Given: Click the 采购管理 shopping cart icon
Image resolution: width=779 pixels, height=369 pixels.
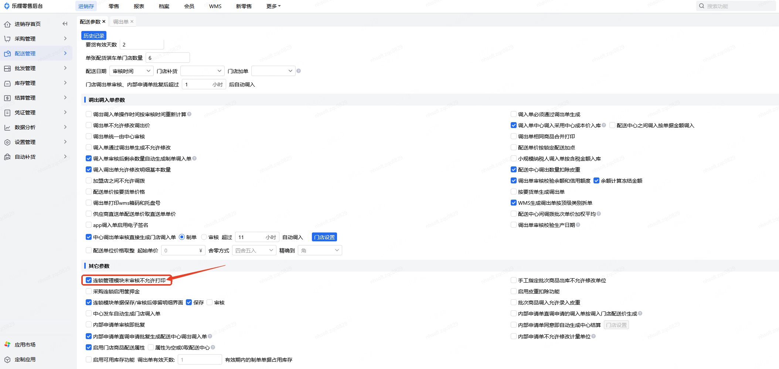Looking at the screenshot, I should [x=7, y=39].
